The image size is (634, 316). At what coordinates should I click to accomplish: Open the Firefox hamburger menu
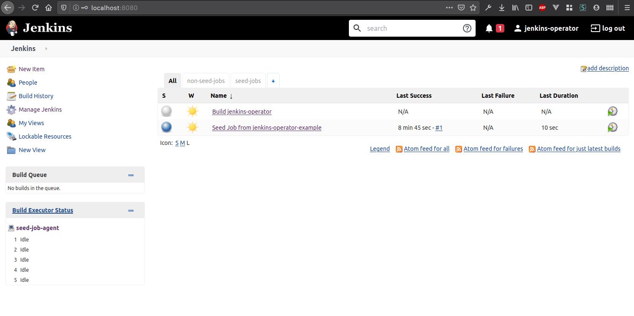[627, 7]
